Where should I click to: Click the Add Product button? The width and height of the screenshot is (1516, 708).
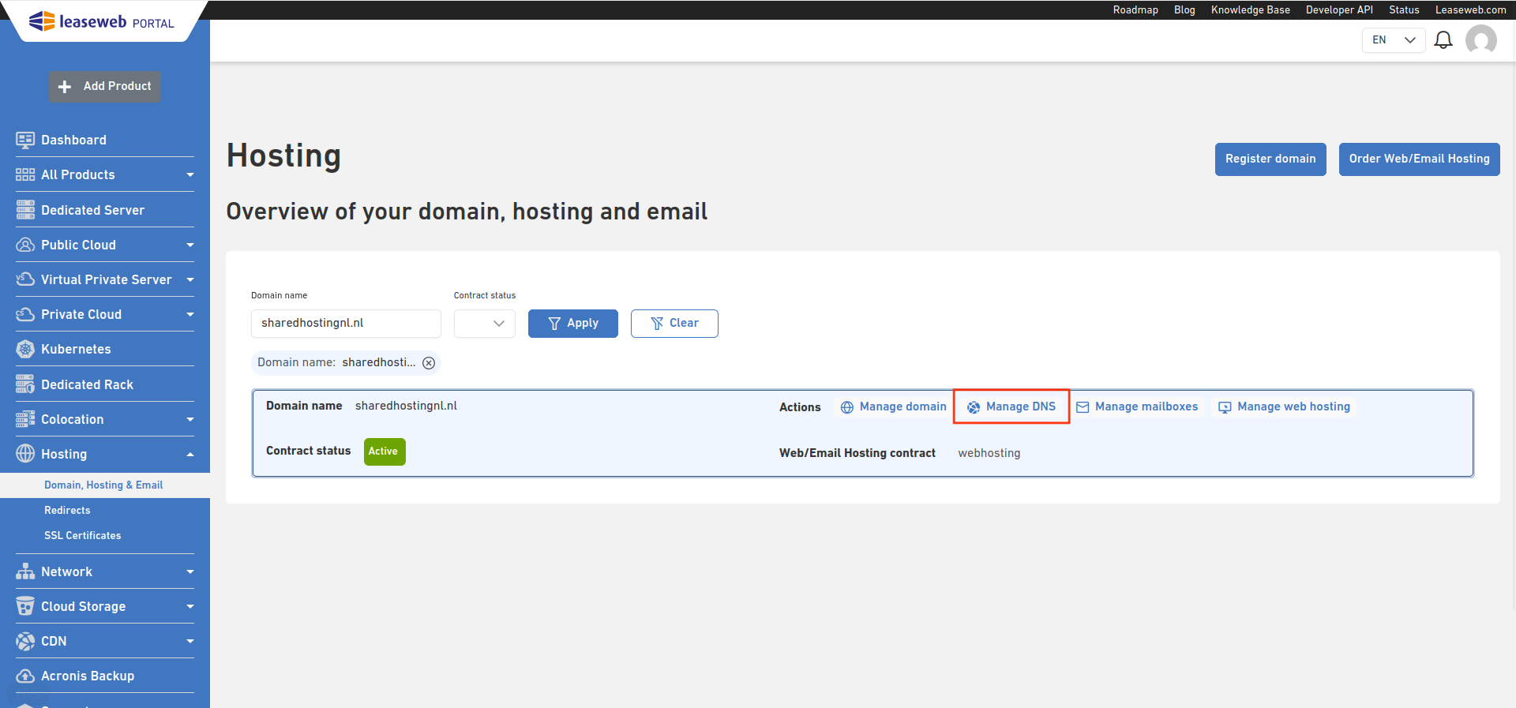coord(105,86)
